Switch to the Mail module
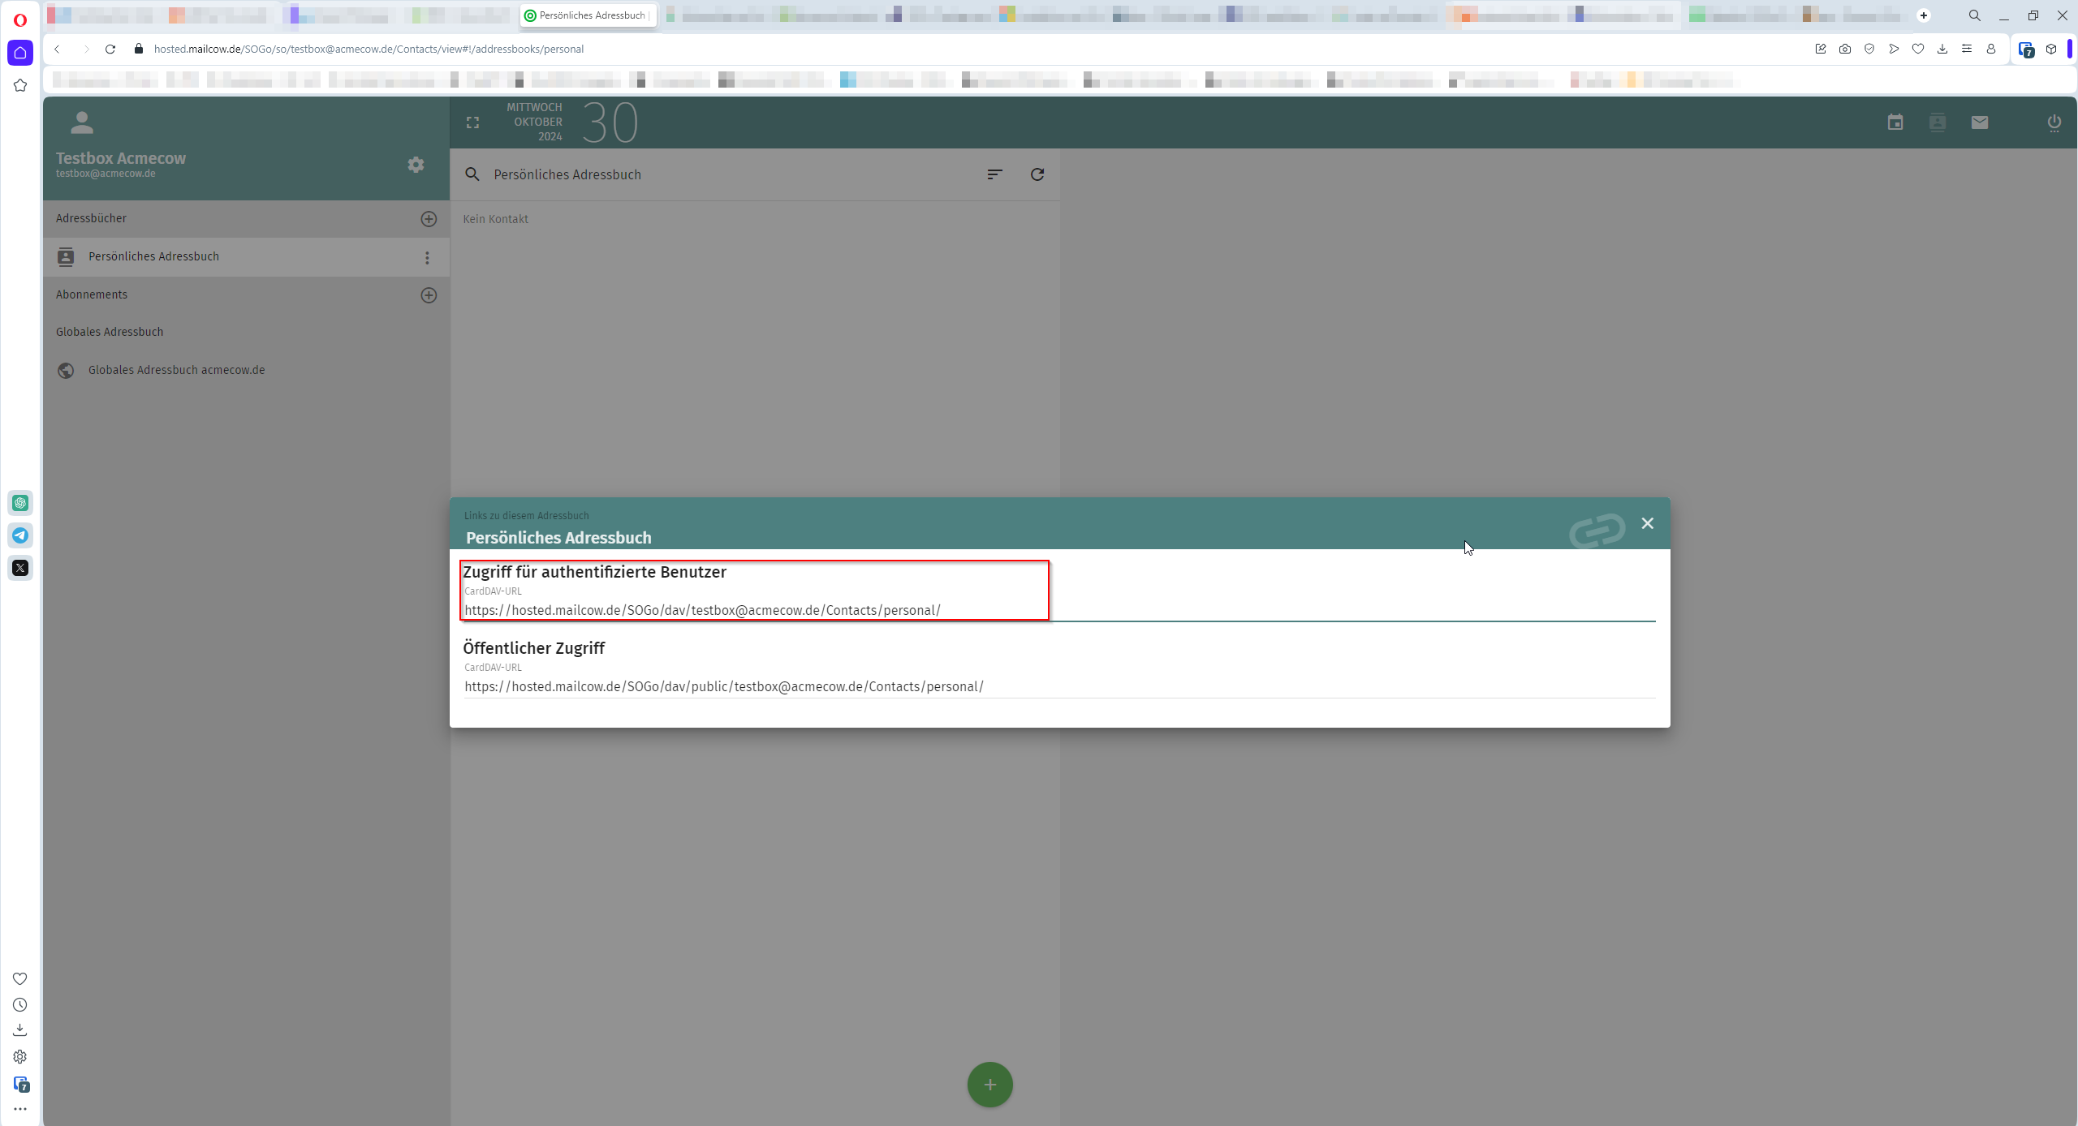2078x1126 pixels. [1979, 122]
